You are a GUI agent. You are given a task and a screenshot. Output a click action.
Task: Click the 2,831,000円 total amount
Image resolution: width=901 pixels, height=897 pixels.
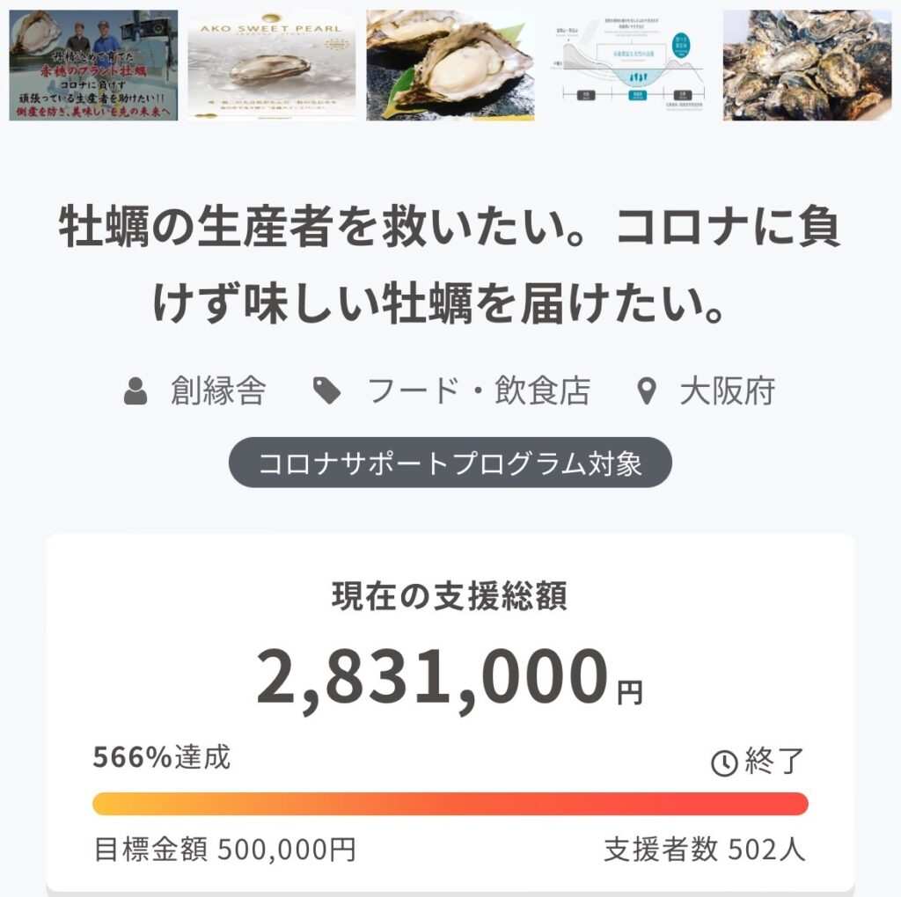click(x=450, y=678)
